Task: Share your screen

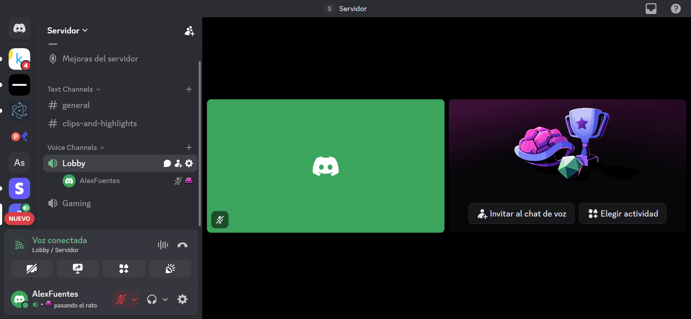Action: (78, 269)
